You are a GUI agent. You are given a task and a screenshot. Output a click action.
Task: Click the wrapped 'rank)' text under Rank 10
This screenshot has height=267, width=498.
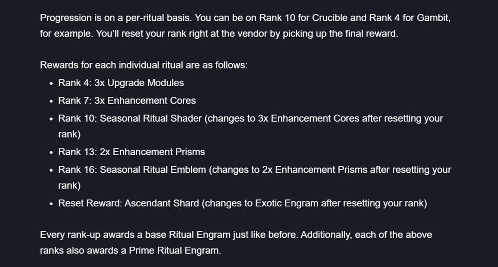tap(69, 134)
